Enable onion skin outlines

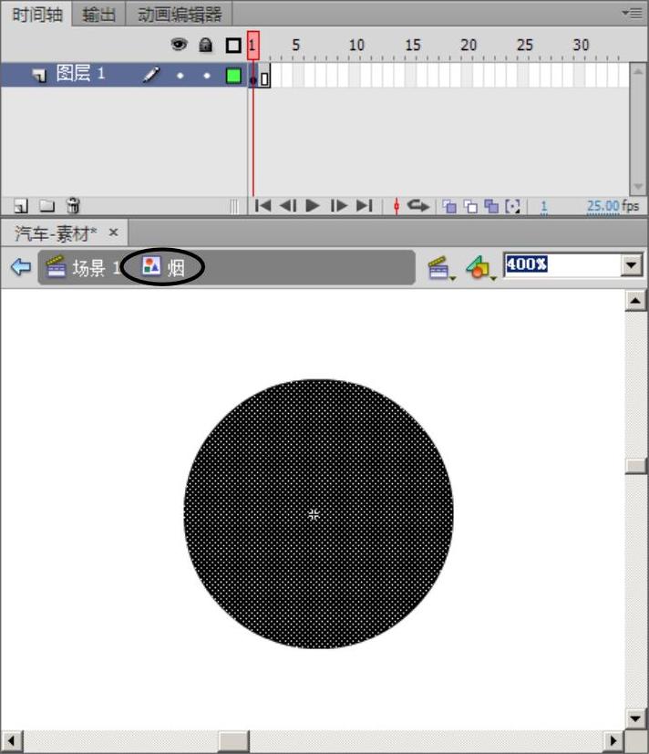pyautogui.click(x=470, y=206)
